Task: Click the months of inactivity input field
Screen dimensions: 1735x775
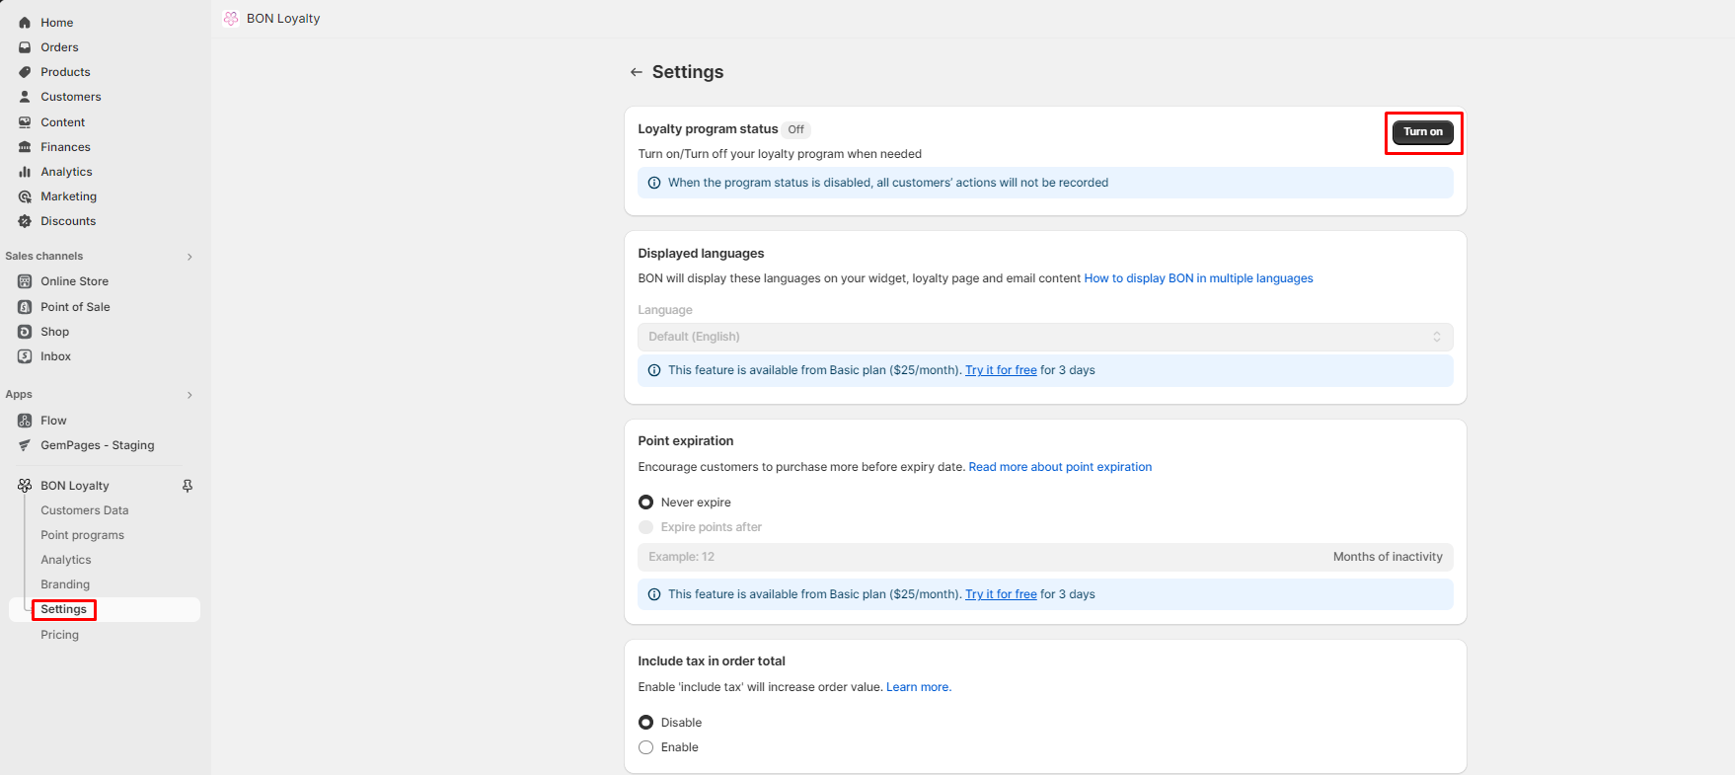Action: (977, 557)
